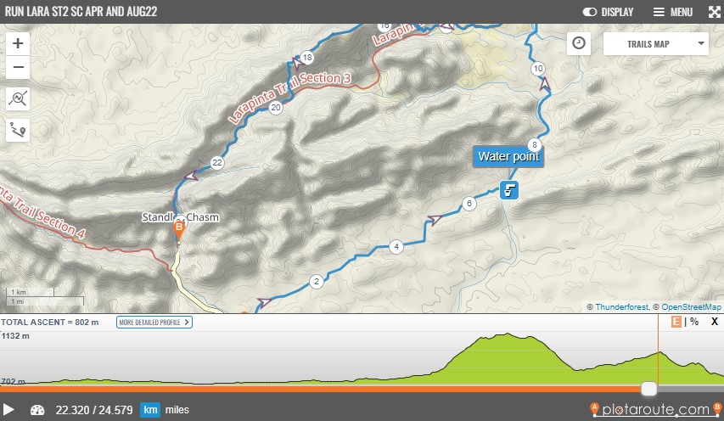This screenshot has width=724, height=421.
Task: Select km distance units
Action: pos(150,410)
